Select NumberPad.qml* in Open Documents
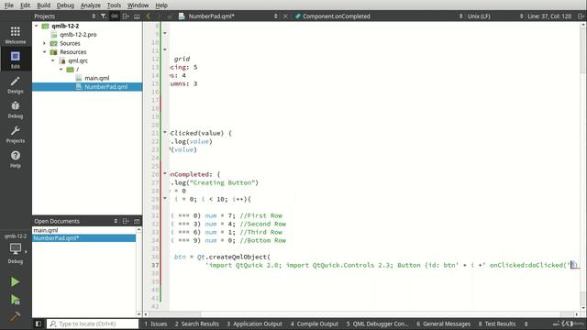This screenshot has width=587, height=330. coord(83,238)
